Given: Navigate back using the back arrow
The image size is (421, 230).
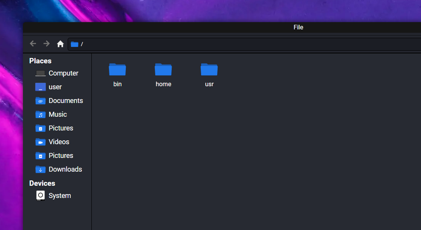Looking at the screenshot, I should (33, 43).
